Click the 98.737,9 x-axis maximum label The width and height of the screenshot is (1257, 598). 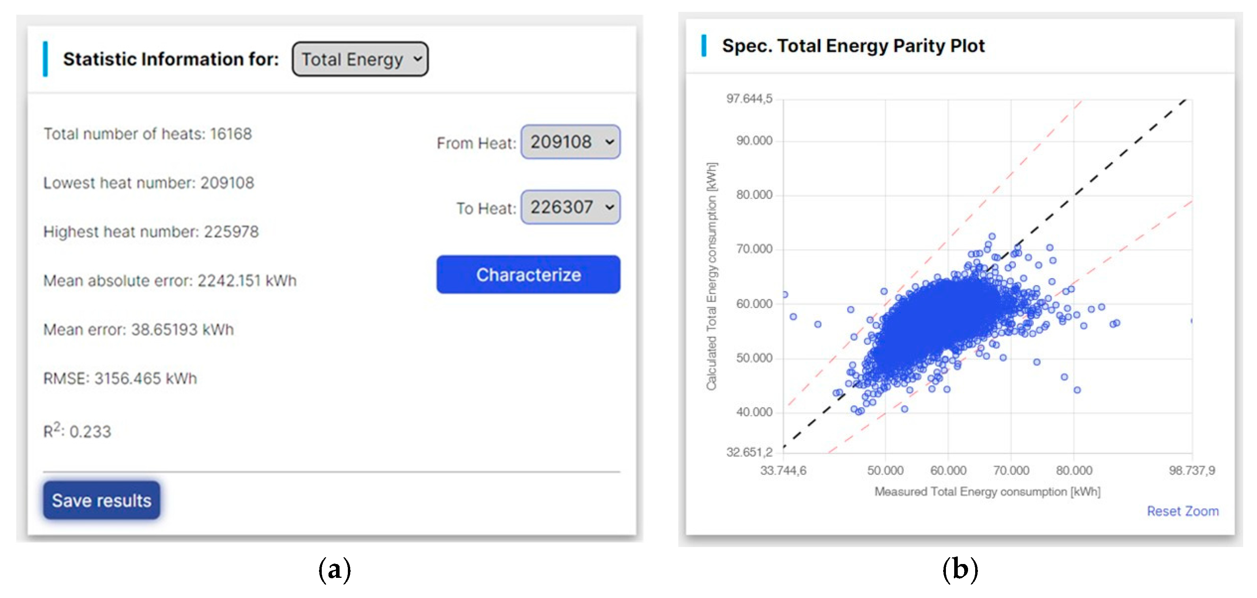click(1191, 471)
